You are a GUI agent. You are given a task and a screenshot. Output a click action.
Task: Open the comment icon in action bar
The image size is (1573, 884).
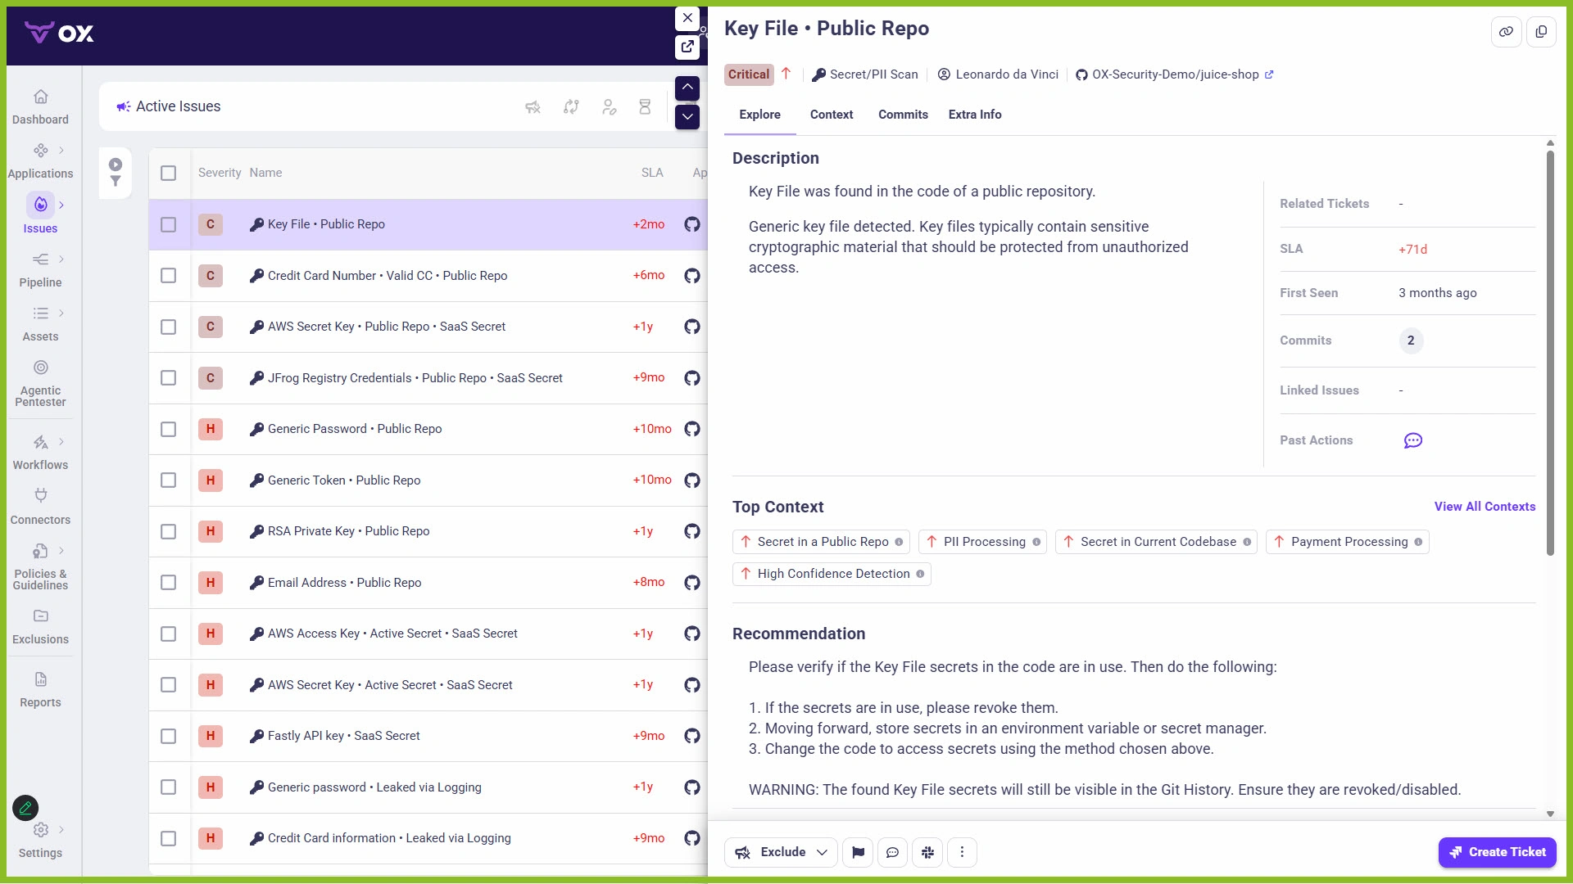coord(892,852)
